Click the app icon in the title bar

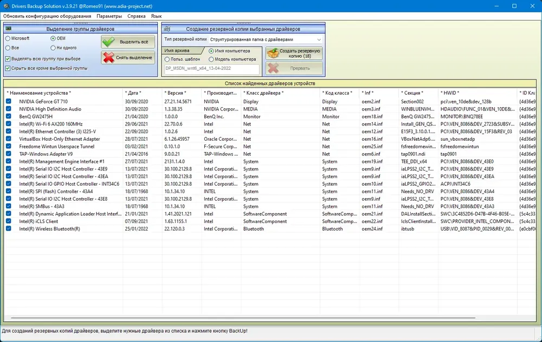point(6,6)
